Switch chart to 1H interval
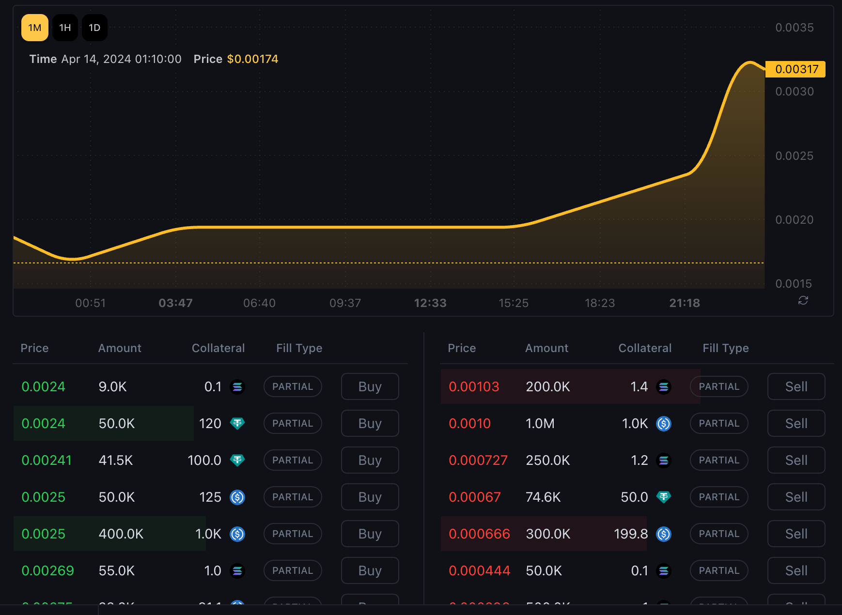Image resolution: width=842 pixels, height=615 pixels. tap(65, 28)
